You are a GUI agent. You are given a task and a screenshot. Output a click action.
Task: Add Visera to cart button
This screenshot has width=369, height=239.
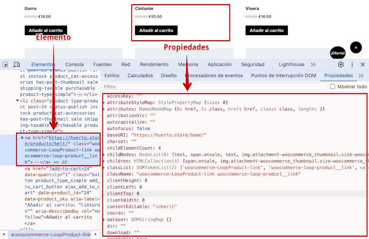pyautogui.click(x=266, y=30)
